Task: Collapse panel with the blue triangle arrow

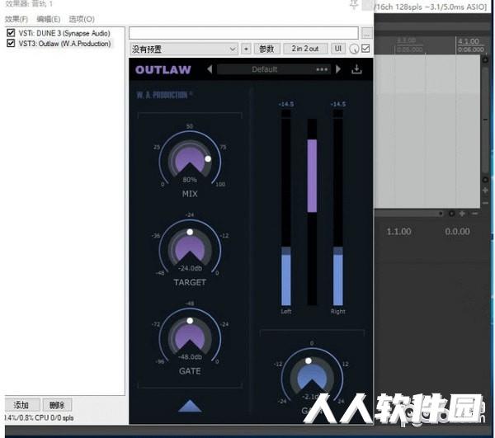Action: click(x=190, y=406)
